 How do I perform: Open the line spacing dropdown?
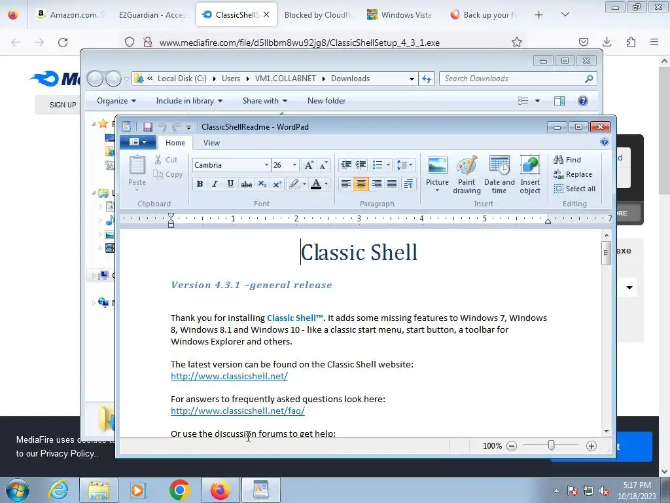(404, 164)
